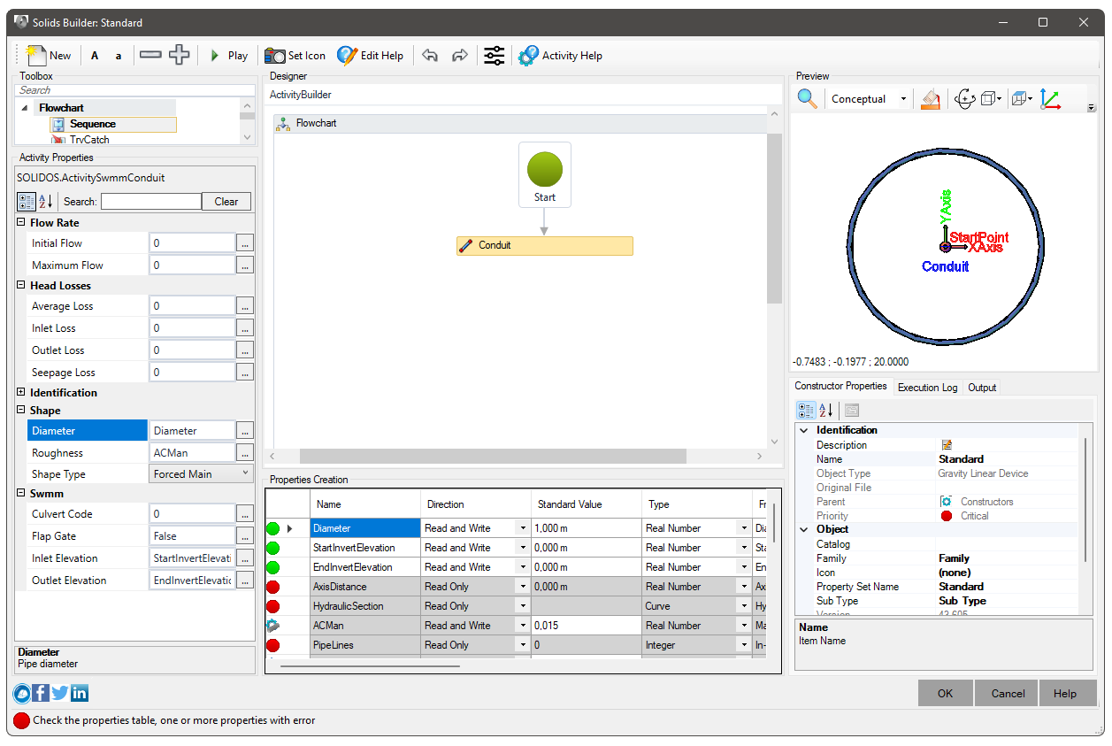The image size is (1112, 746).
Task: Click the zoom magnifier in Preview
Action: point(808,98)
